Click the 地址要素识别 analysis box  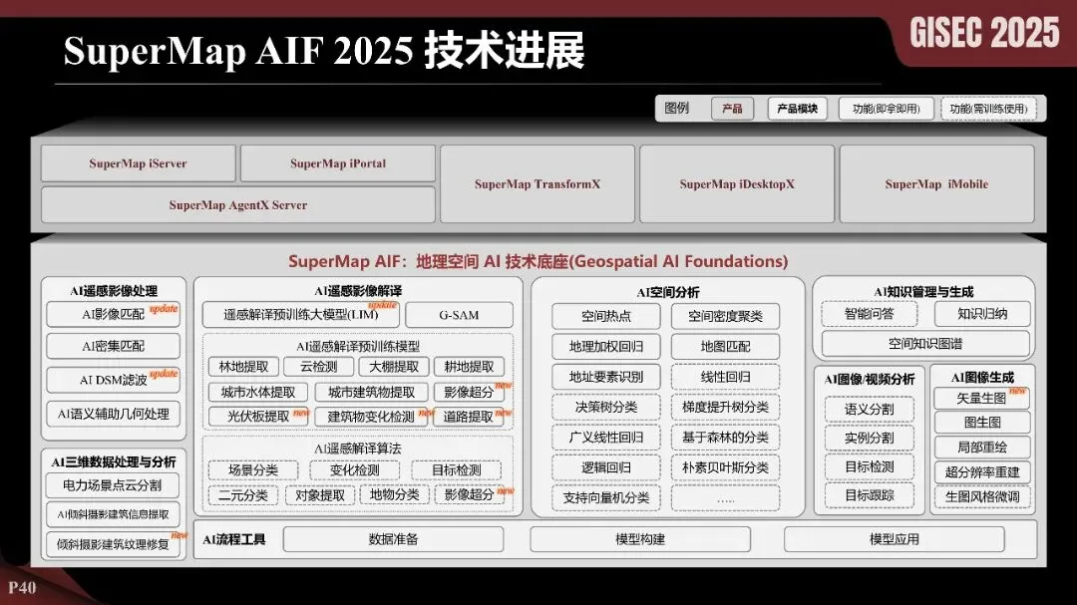[606, 377]
